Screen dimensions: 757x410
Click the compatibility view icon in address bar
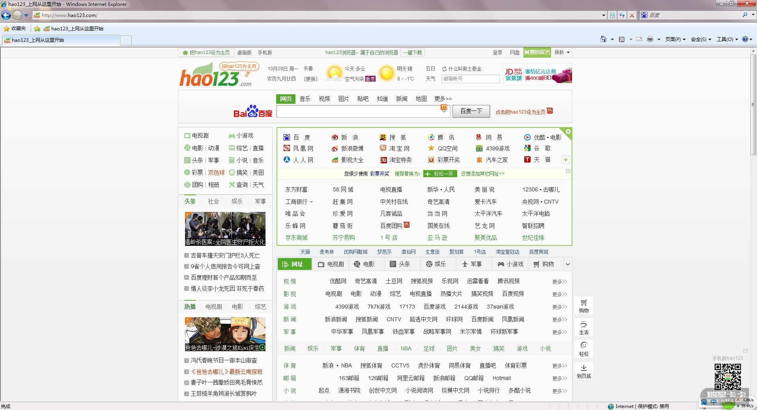pyautogui.click(x=612, y=15)
